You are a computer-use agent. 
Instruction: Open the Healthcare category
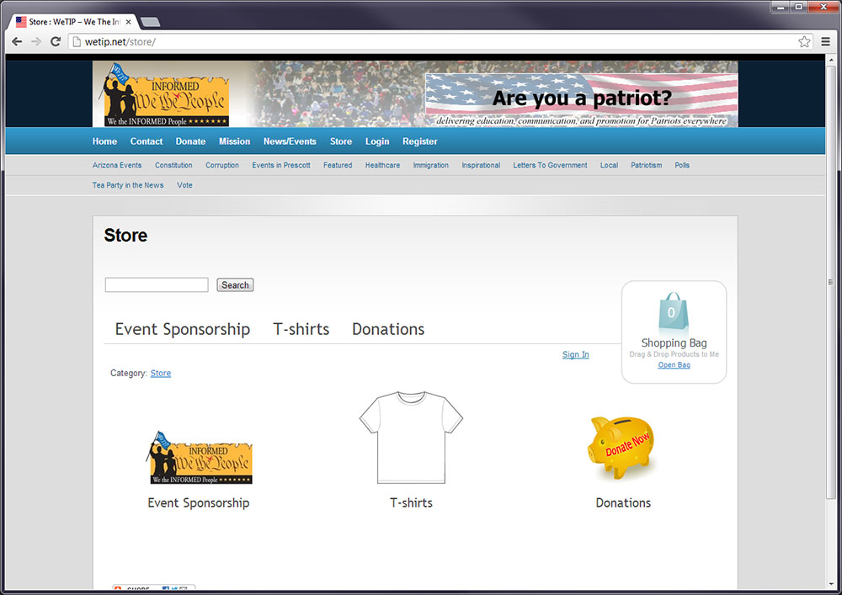pos(383,165)
